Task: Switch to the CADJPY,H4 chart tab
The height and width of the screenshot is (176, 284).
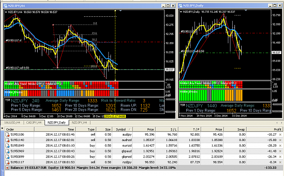Action: 34,122
